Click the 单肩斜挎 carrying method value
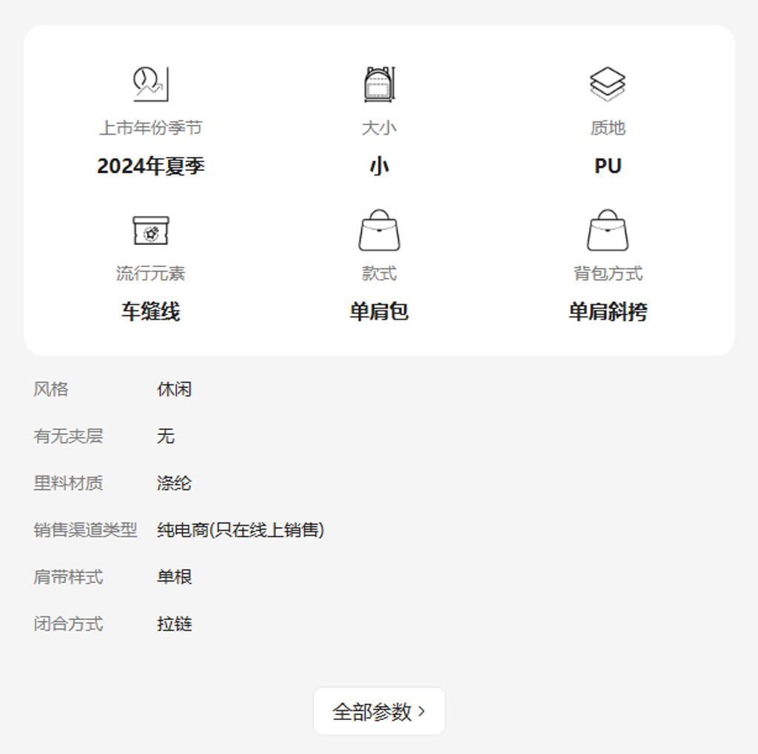The width and height of the screenshot is (758, 754). (x=608, y=312)
